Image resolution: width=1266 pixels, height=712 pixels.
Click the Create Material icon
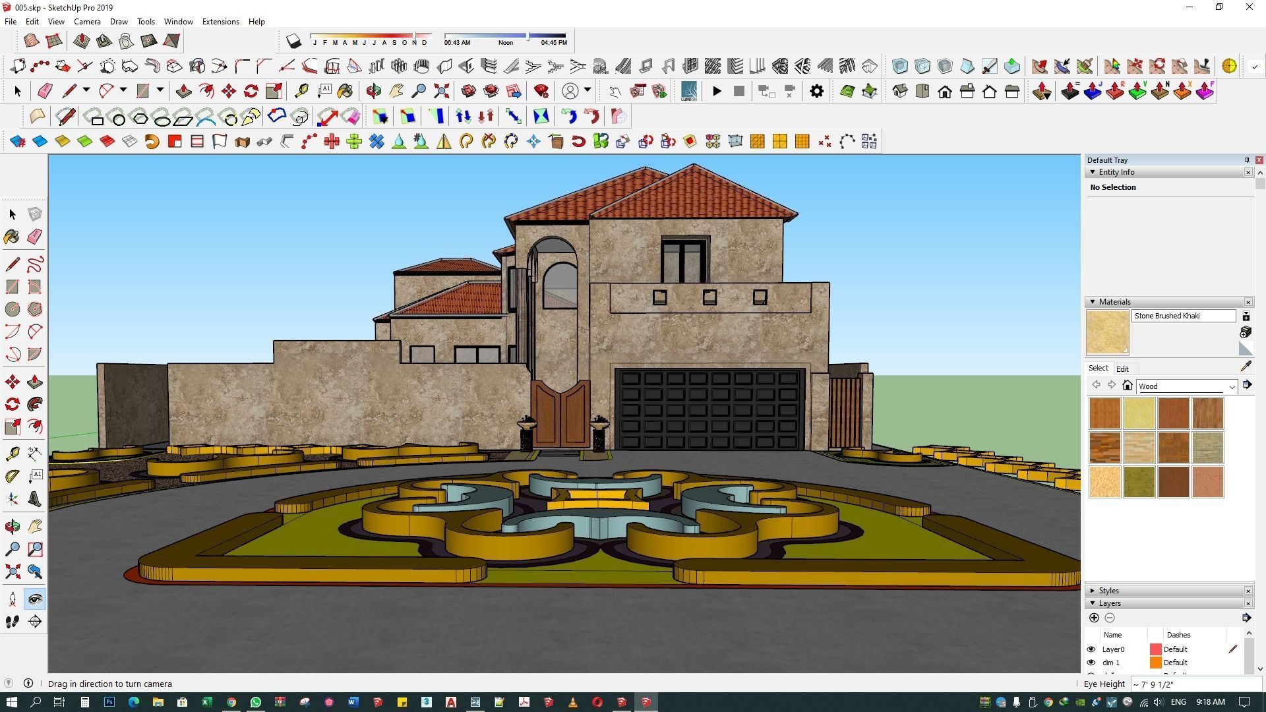[1246, 332]
